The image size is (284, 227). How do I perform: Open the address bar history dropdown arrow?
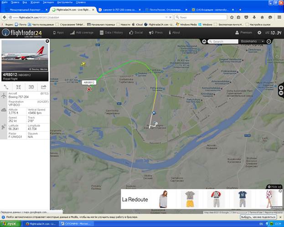coord(166,17)
